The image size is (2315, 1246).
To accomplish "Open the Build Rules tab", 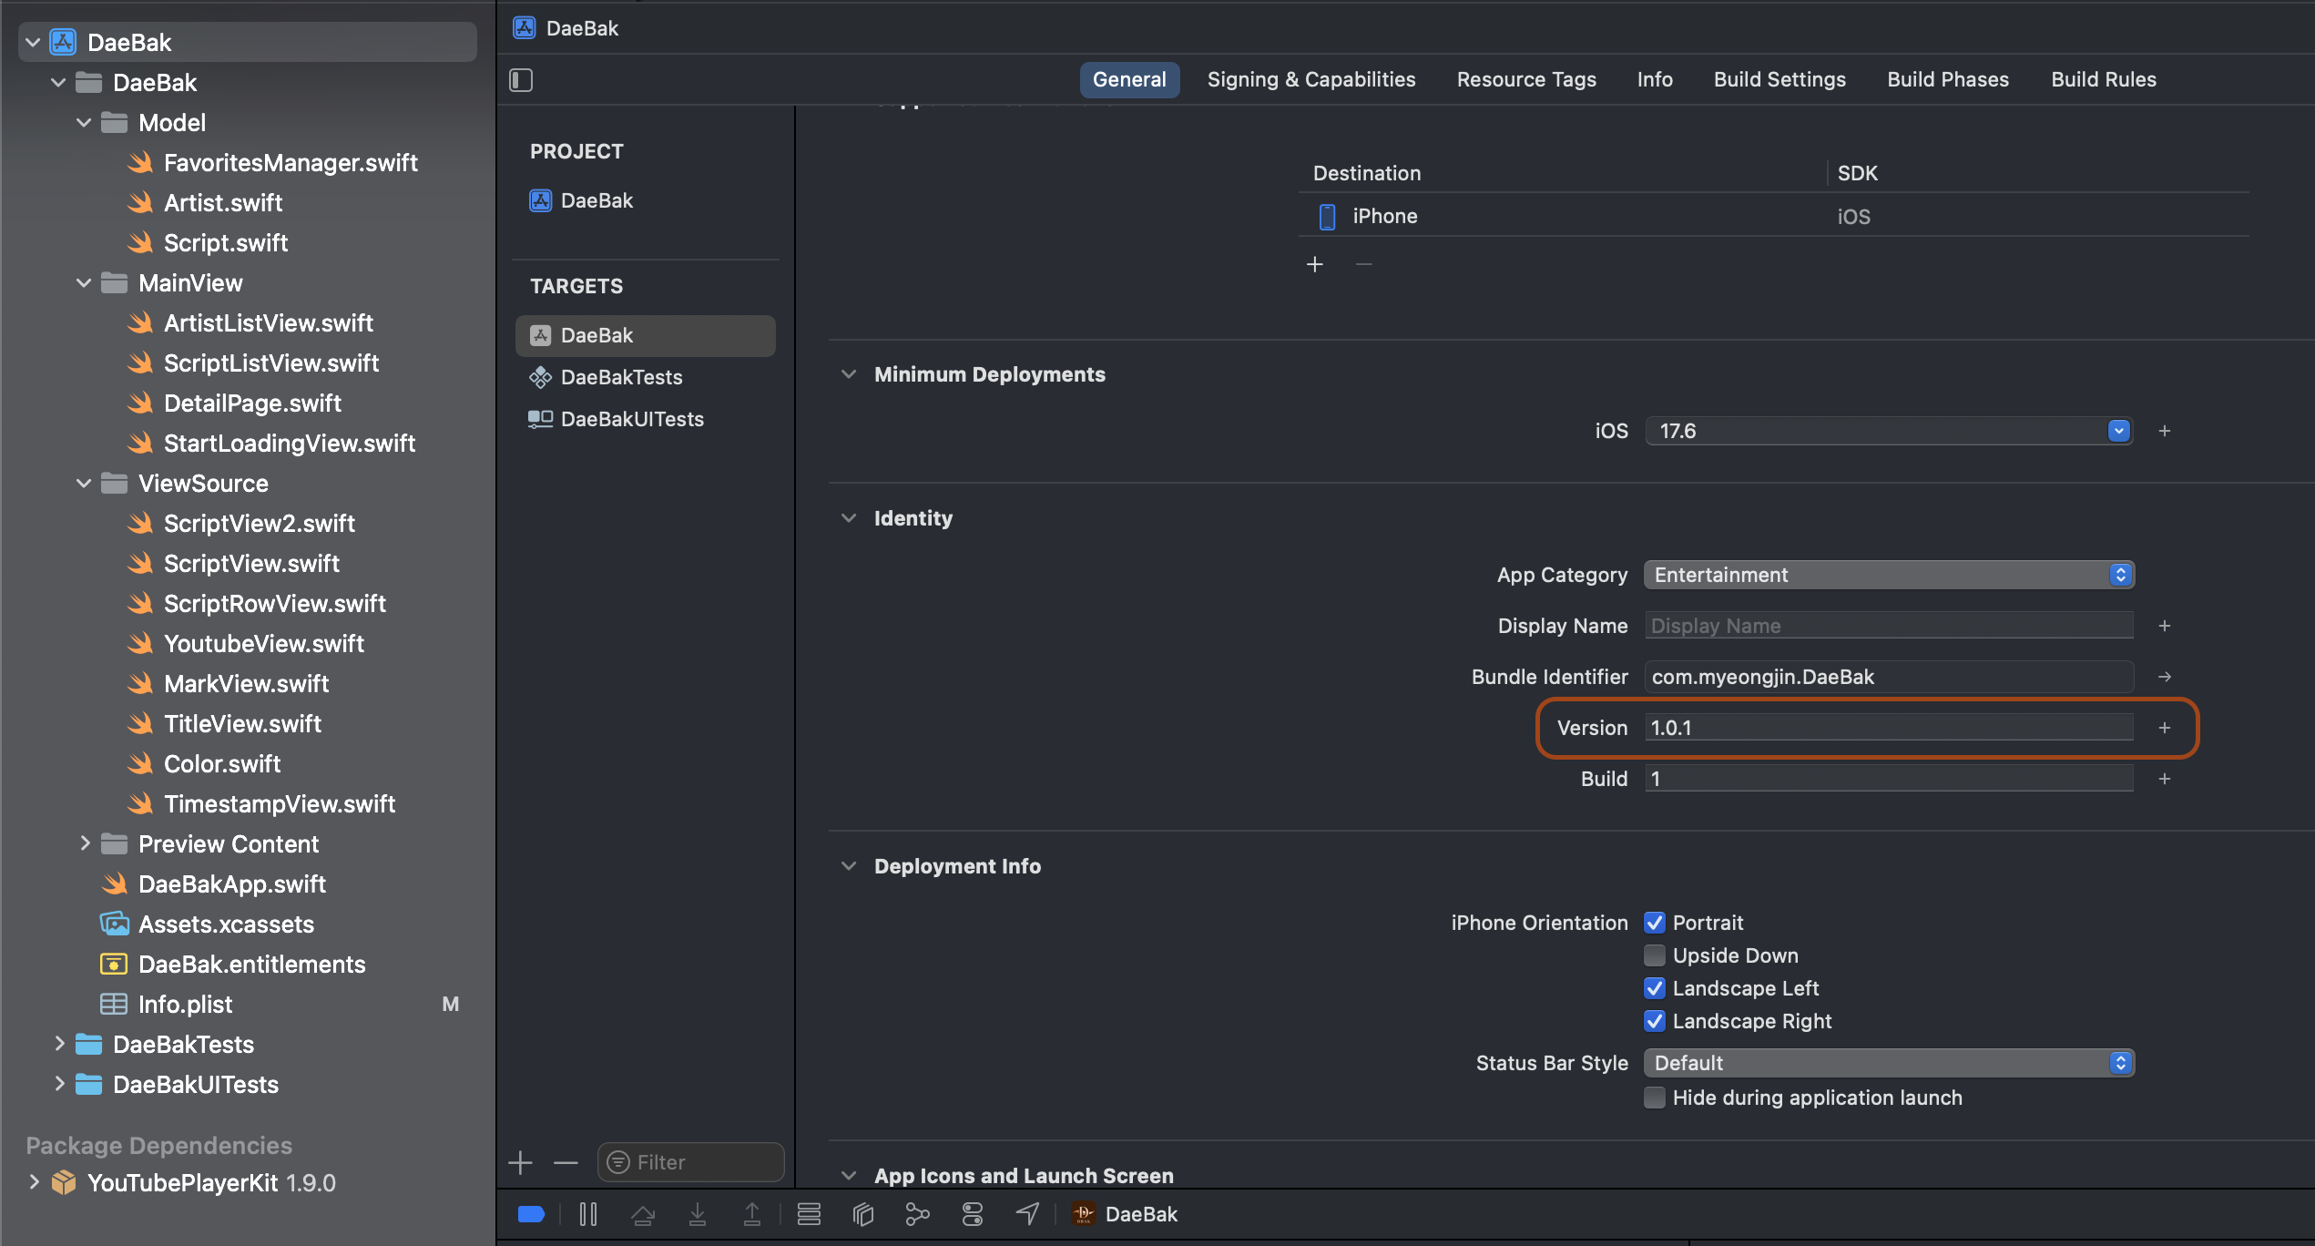I will pos(2104,80).
